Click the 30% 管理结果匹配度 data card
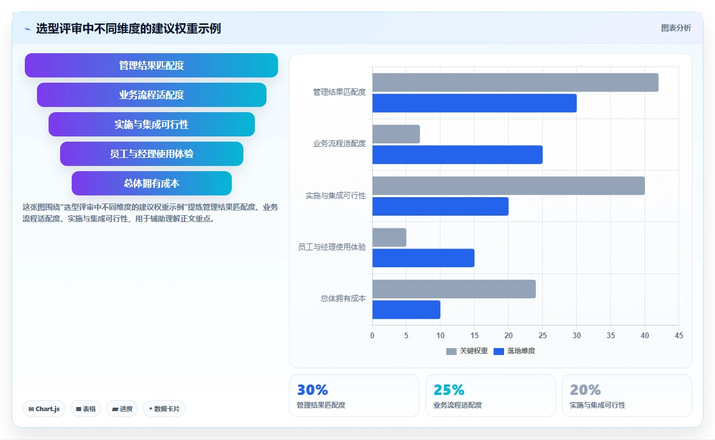Viewport: 715px width, 440px height. 354,395
